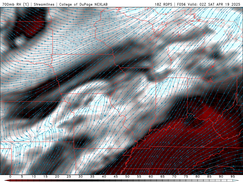Click the 'Streamlines' header label

pyautogui.click(x=44, y=4)
